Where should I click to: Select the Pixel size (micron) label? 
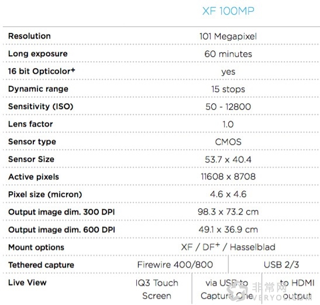(x=45, y=194)
